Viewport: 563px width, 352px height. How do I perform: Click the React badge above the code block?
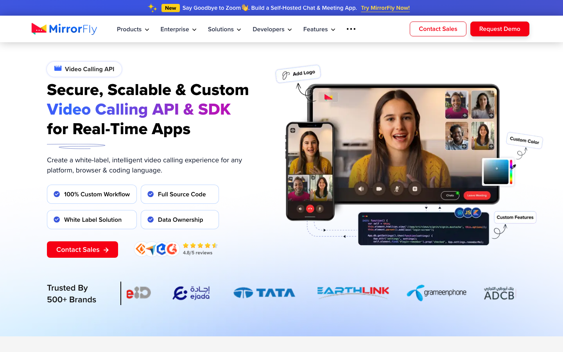(x=460, y=213)
